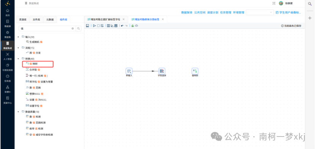315x149 pixels.
Task: Open the 公共空间 link
Action: pyautogui.click(x=200, y=12)
